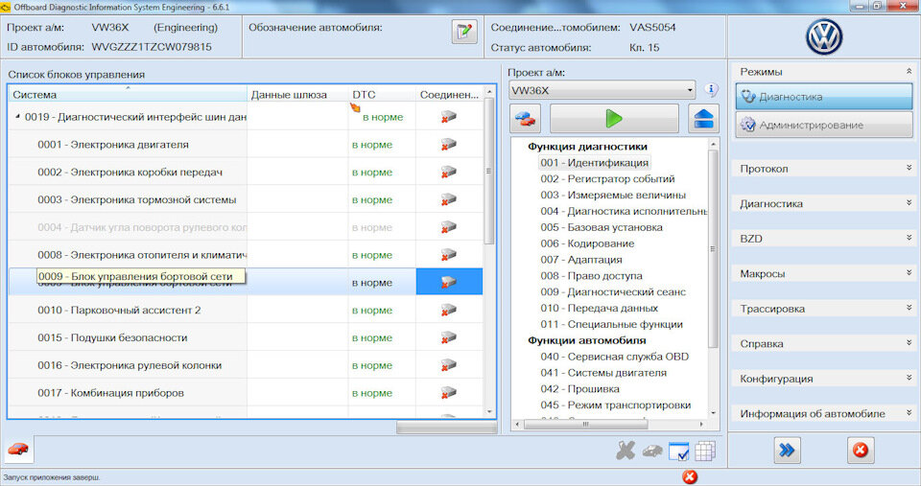
Task: Click the edit vehicle designation pencil icon
Action: (x=464, y=31)
